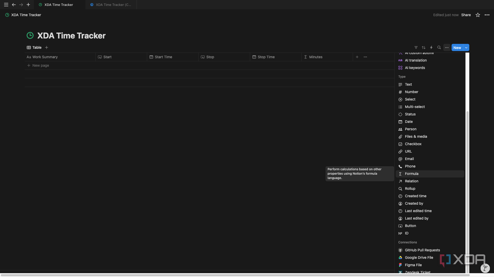Open the sidebar hamburger menu
Screen dimensions: 494x277
(x=6, y=5)
